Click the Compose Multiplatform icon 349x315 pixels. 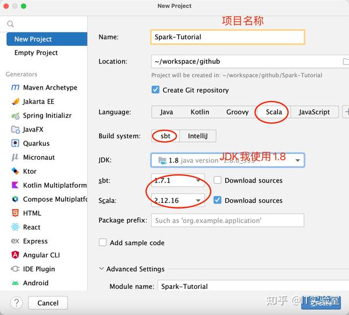coord(15,199)
